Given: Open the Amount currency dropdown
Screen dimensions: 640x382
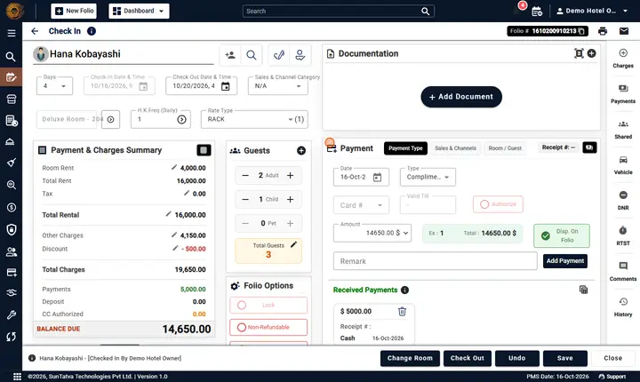Looking at the screenshot, I should point(405,233).
